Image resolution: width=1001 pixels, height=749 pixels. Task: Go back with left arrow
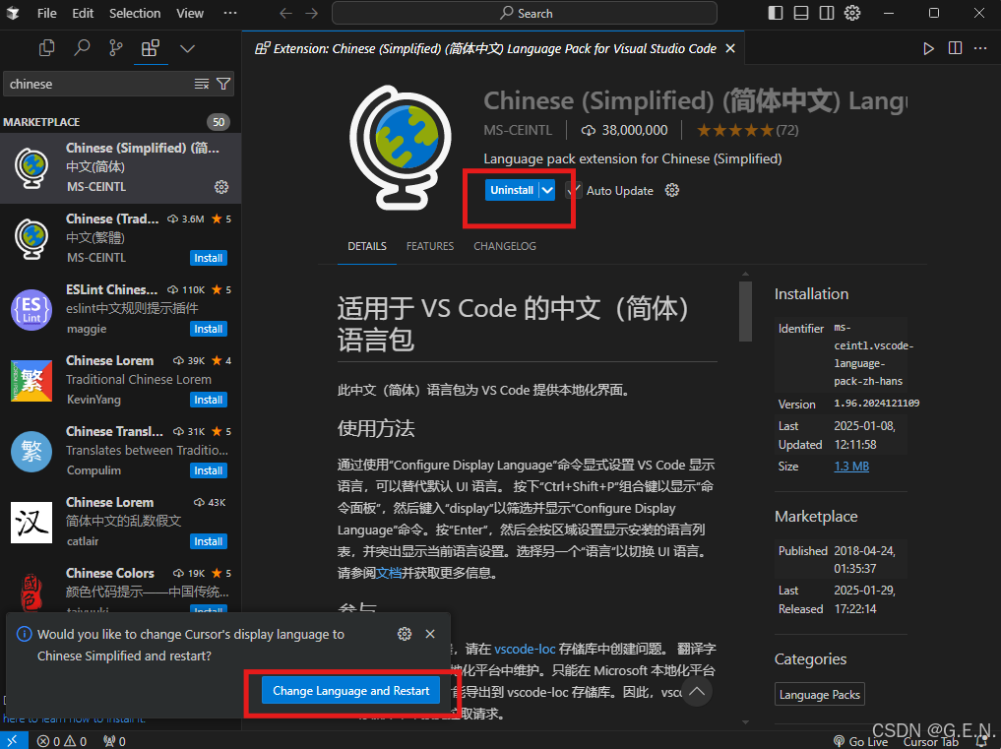pyautogui.click(x=286, y=14)
